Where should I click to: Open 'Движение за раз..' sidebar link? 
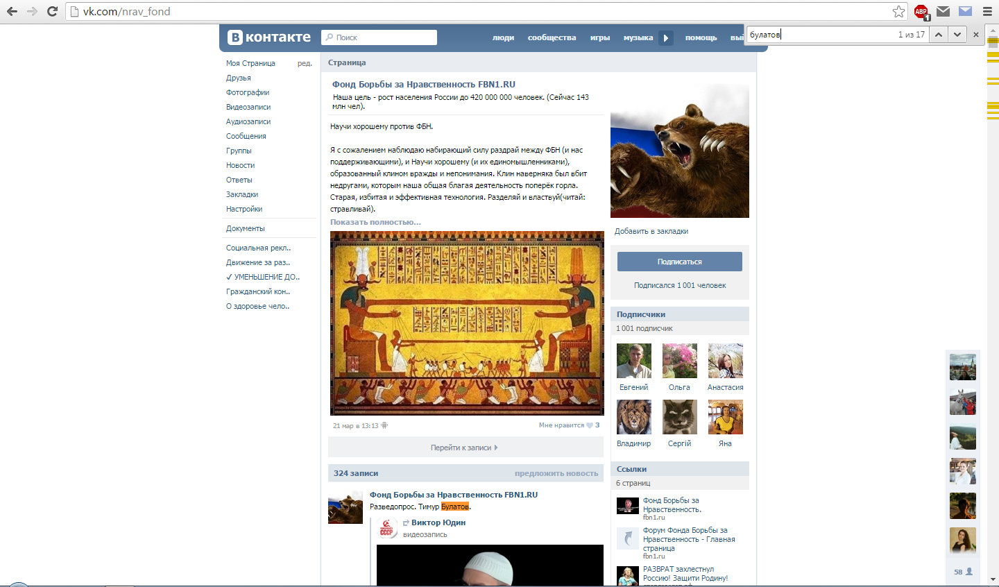tap(258, 262)
